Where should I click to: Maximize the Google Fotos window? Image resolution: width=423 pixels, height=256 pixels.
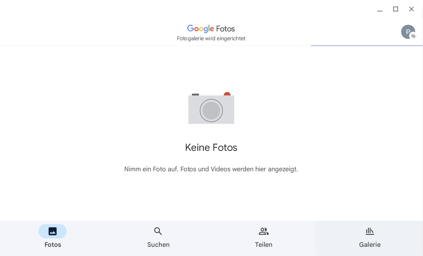[x=395, y=9]
